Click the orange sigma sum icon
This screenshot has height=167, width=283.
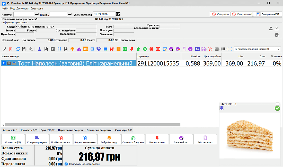[x=119, y=49]
